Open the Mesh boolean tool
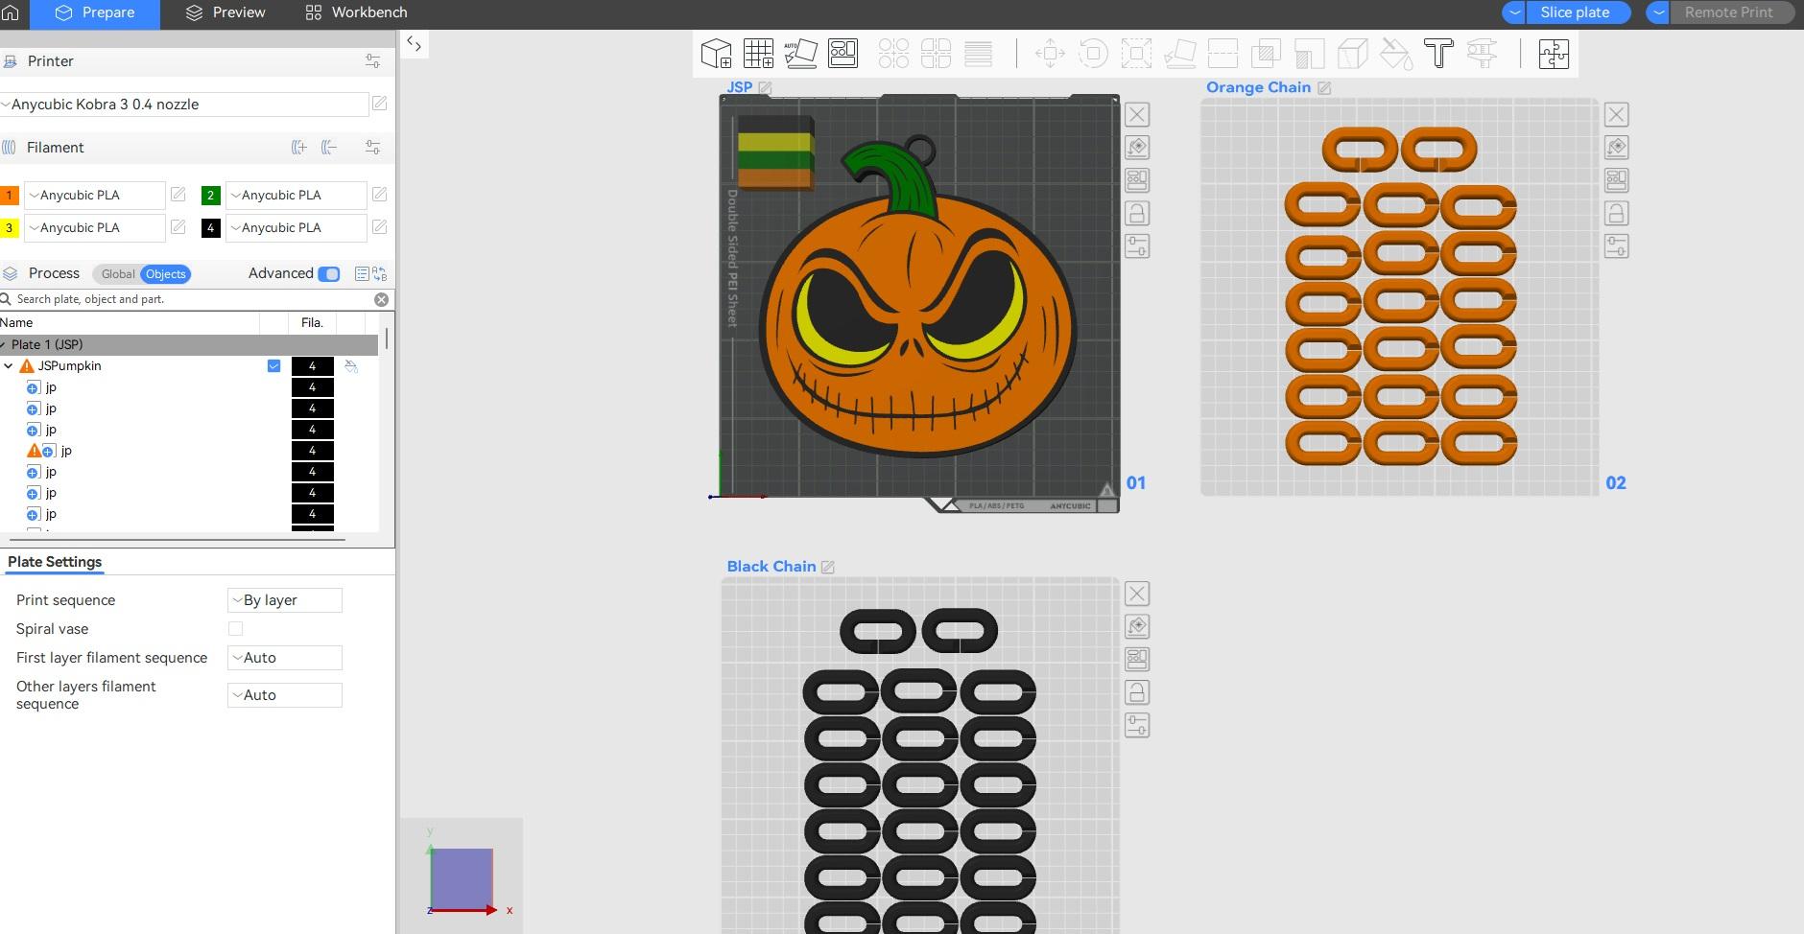This screenshot has height=934, width=1804. coord(1266,54)
